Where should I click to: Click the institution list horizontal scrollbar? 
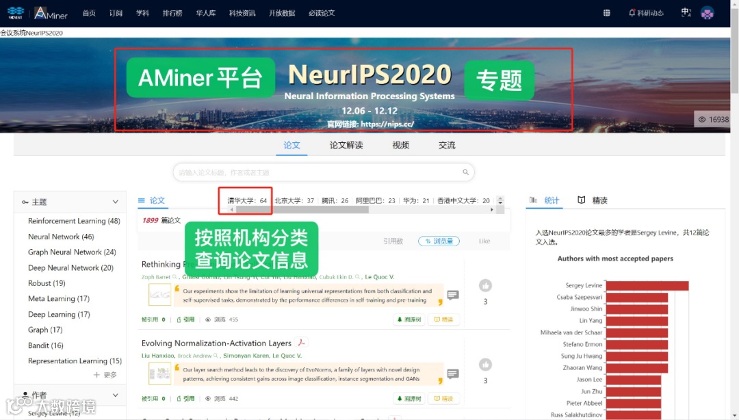coord(302,210)
